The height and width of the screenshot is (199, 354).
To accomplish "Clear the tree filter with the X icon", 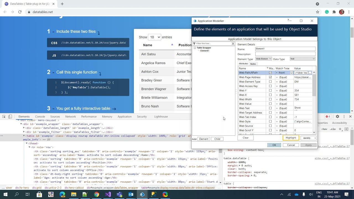I will pyautogui.click(x=233, y=44).
